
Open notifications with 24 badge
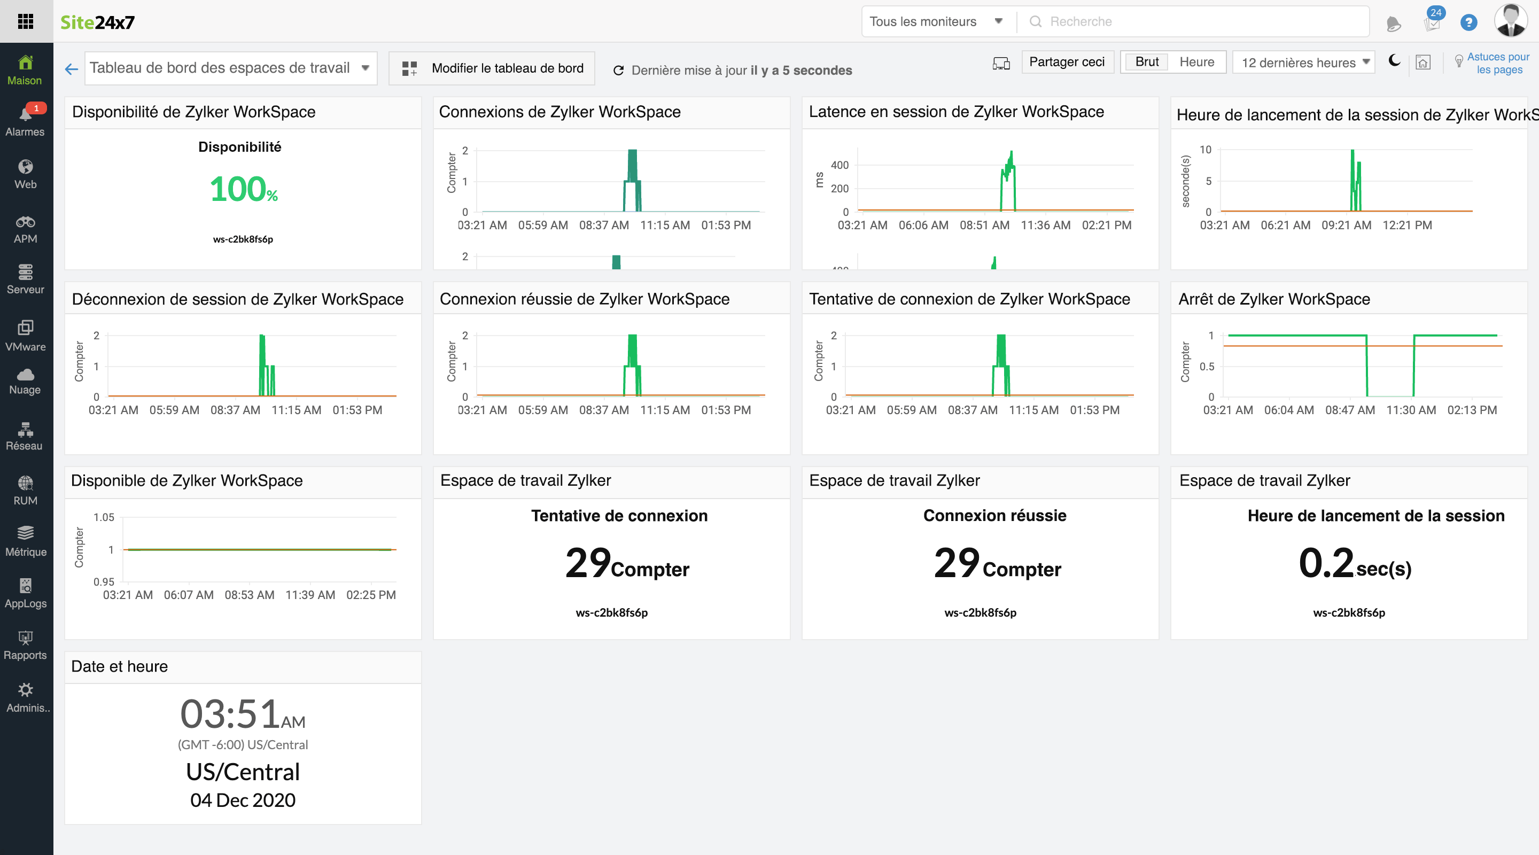point(1433,21)
